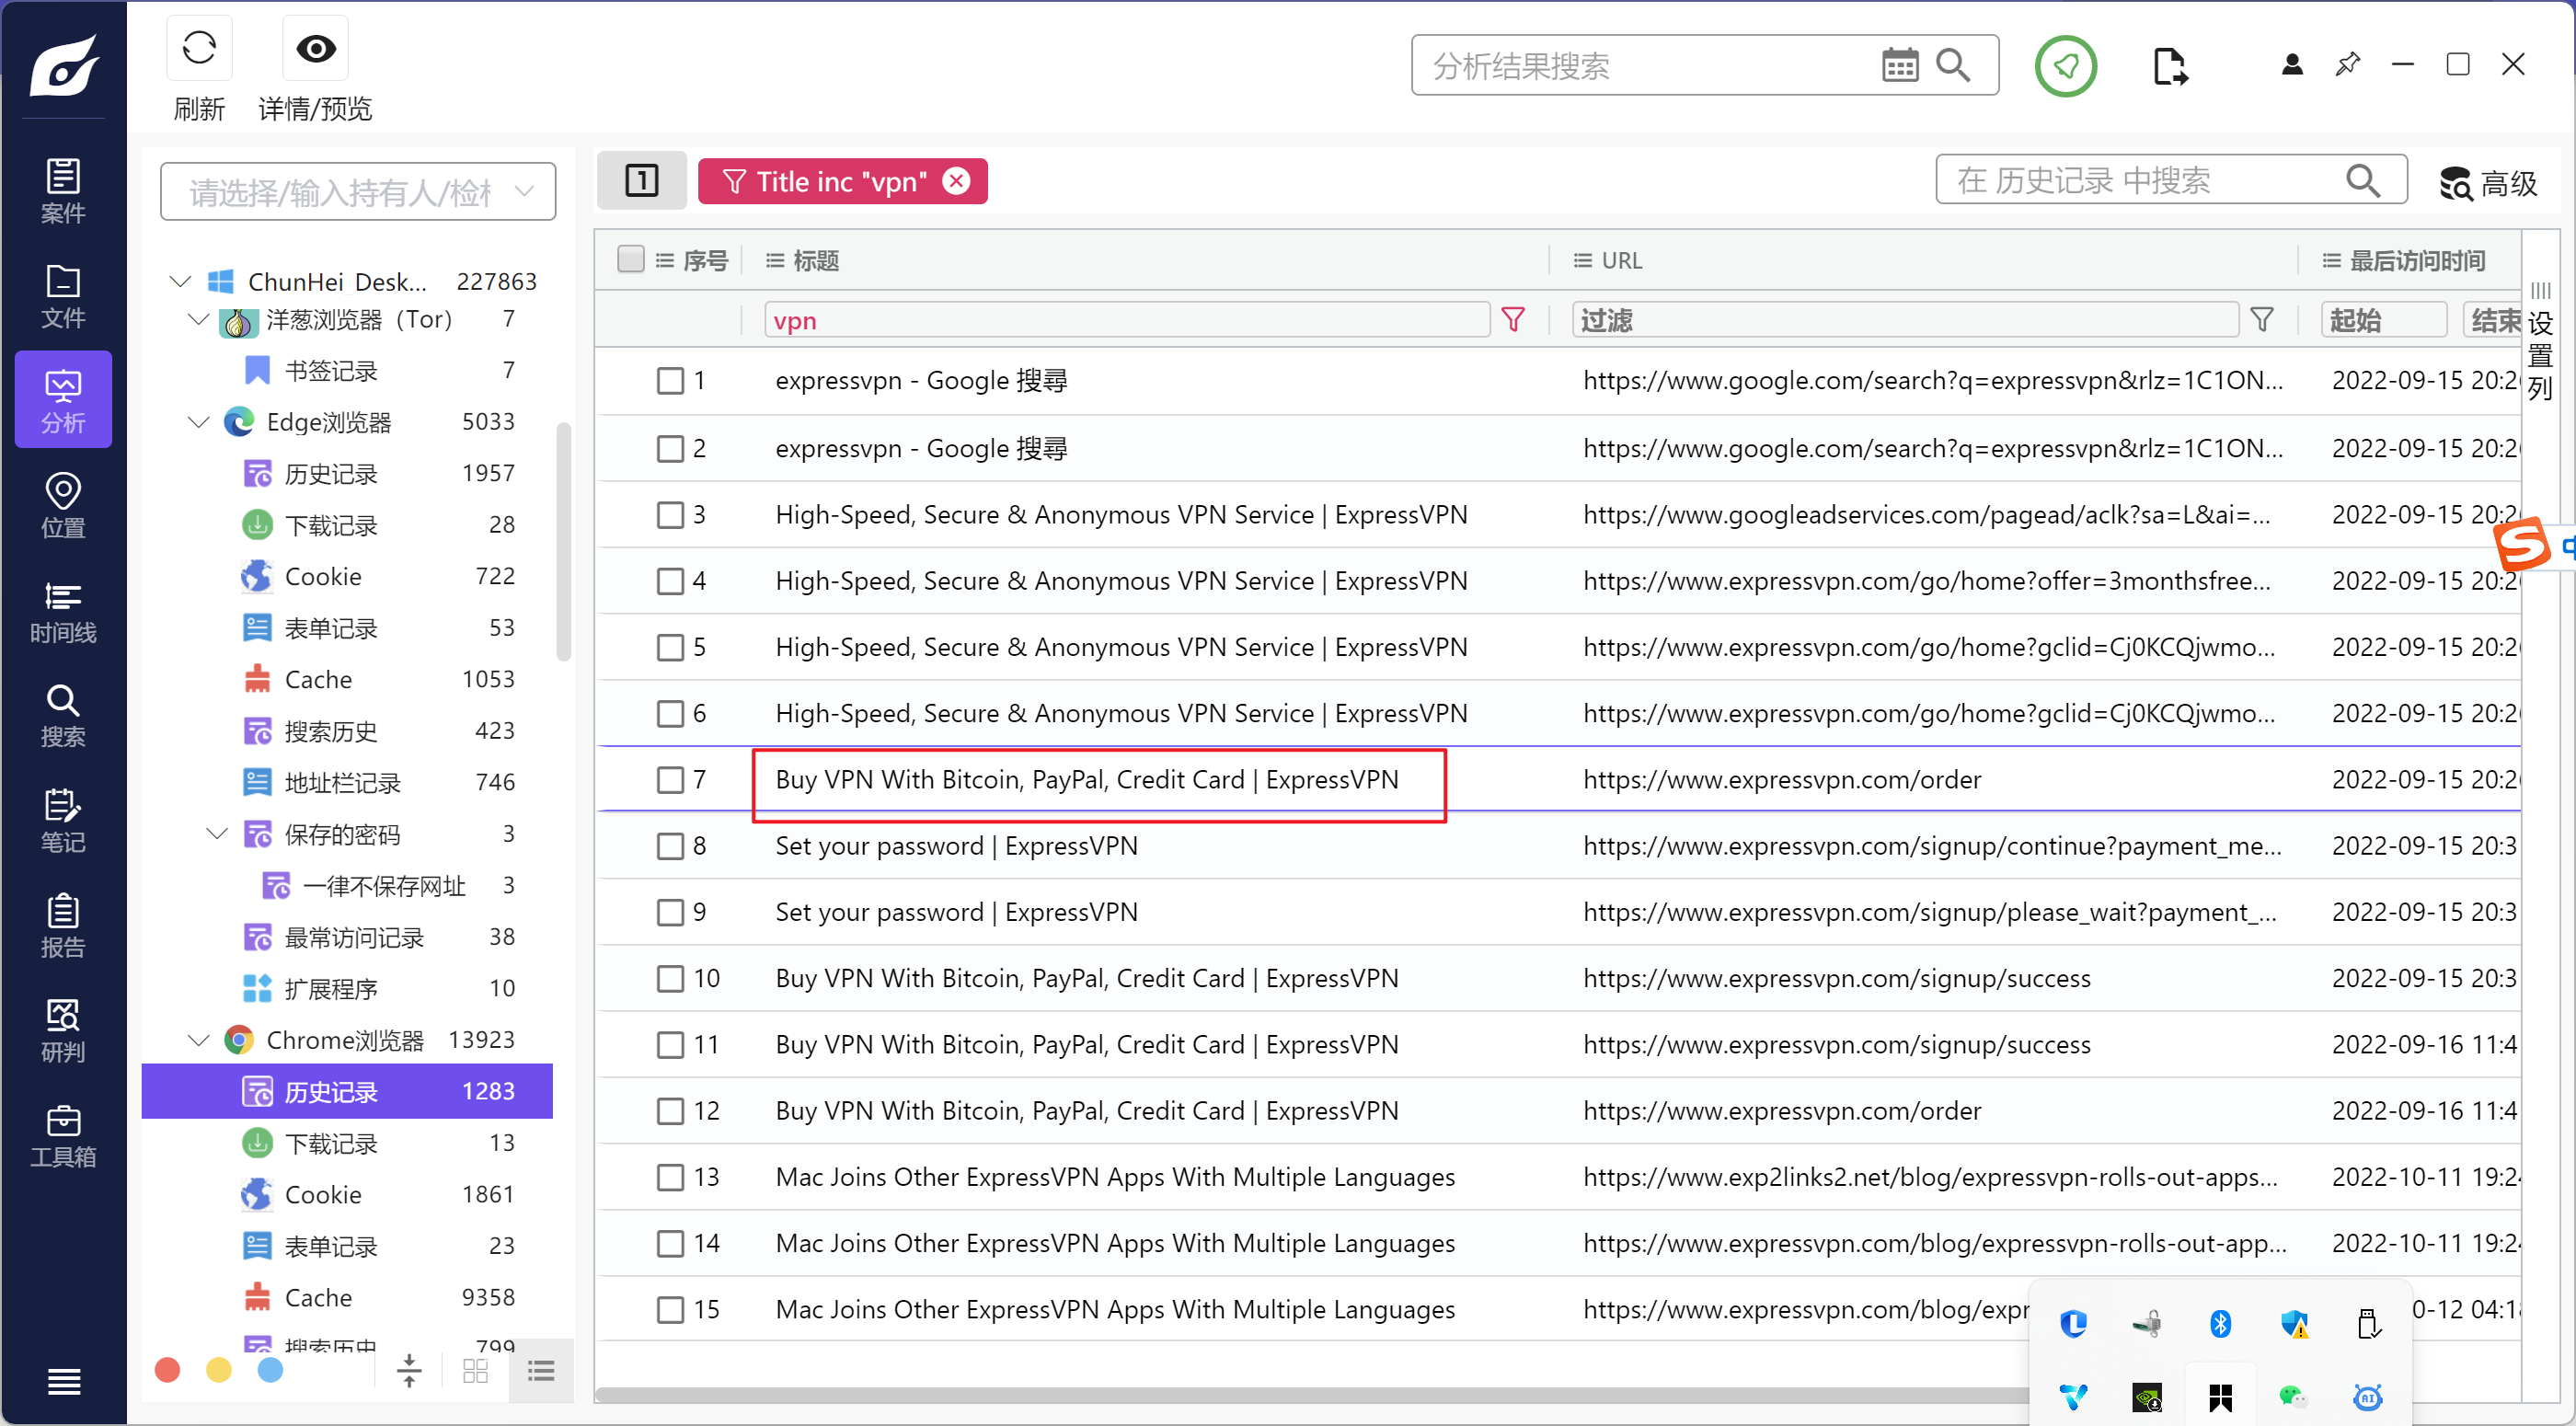Click the collapse-expand arrows icon below tree
Viewport: 2576px width, 1426px height.
click(409, 1370)
